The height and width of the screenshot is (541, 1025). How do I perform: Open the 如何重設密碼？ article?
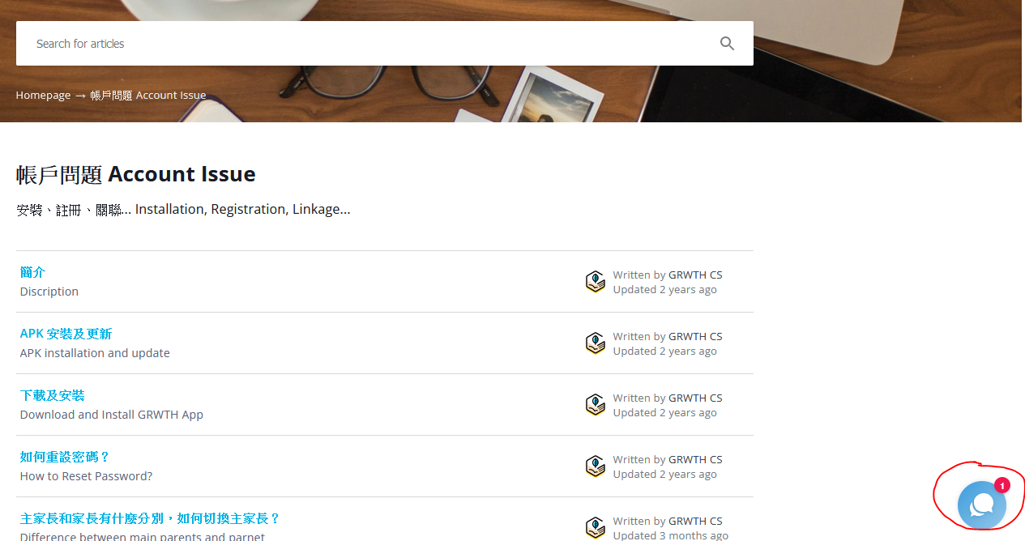pos(65,457)
